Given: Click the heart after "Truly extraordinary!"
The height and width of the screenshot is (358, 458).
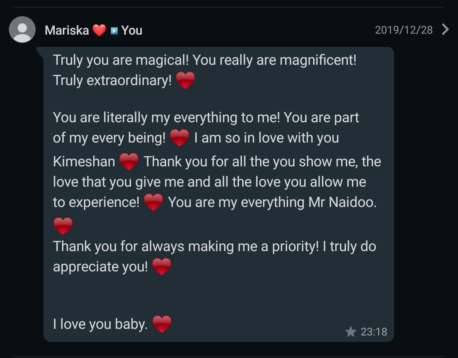Looking at the screenshot, I should click(185, 80).
